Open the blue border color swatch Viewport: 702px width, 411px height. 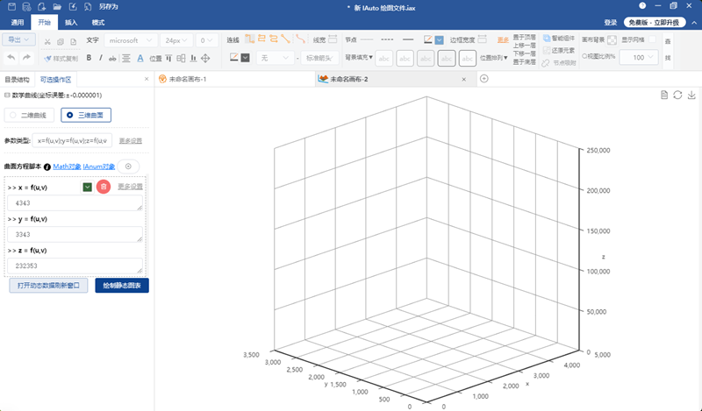pyautogui.click(x=440, y=40)
